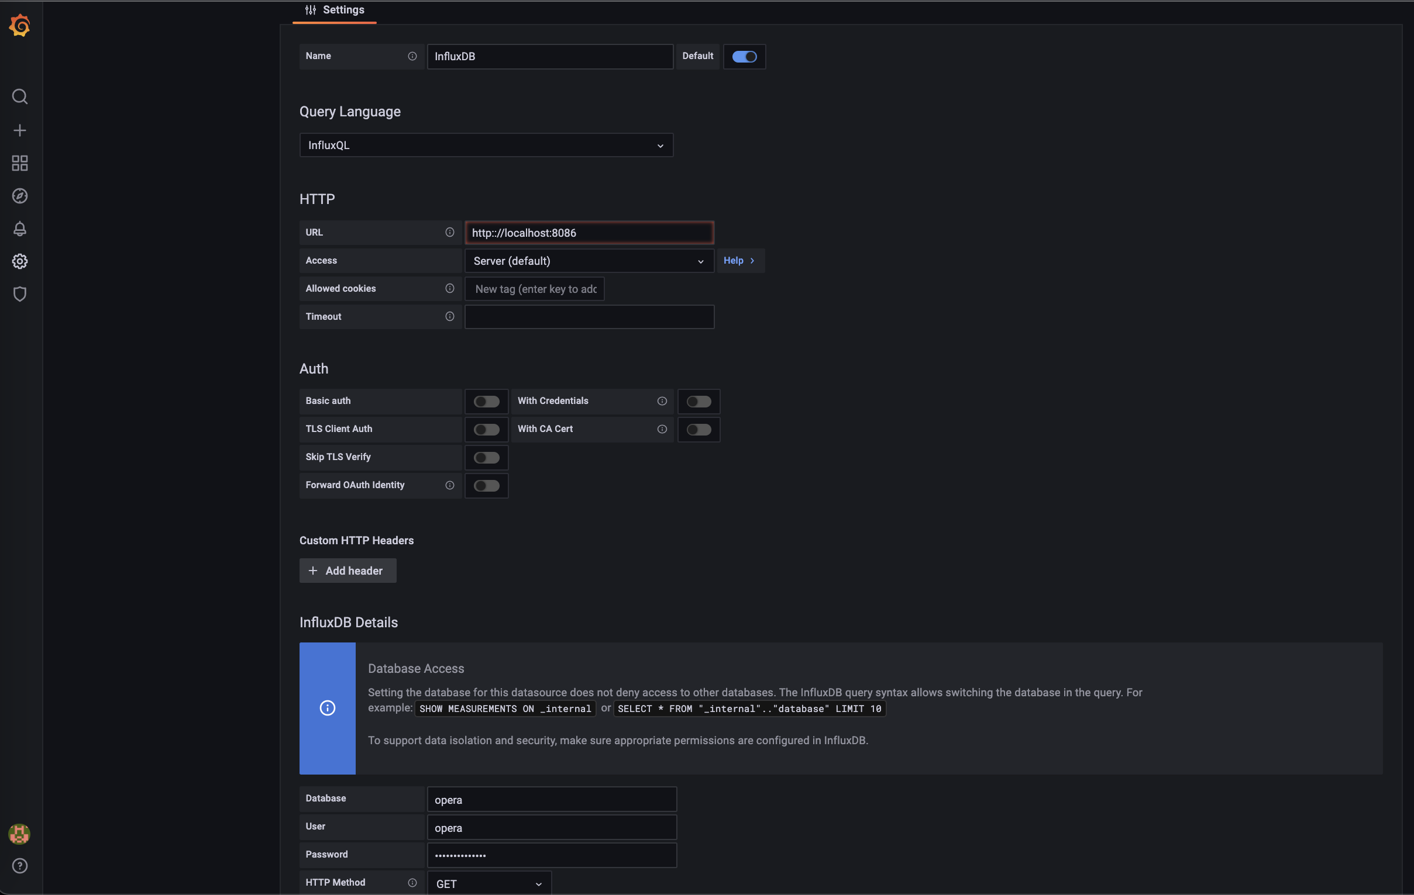
Task: Show info tooltip for Name field
Action: [x=412, y=56]
